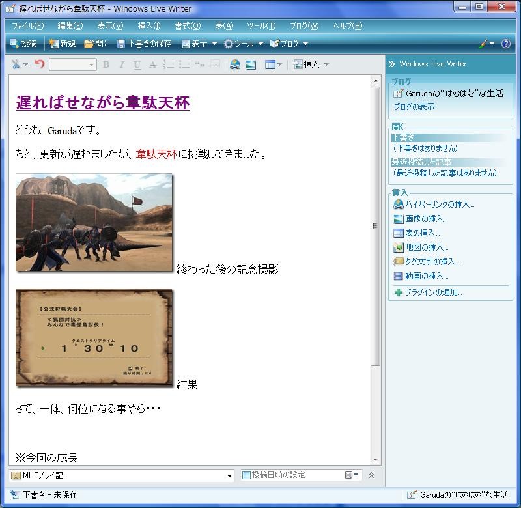This screenshot has height=508, width=521.
Task: Click 地図の挿入 in the sidebar
Action: (427, 247)
